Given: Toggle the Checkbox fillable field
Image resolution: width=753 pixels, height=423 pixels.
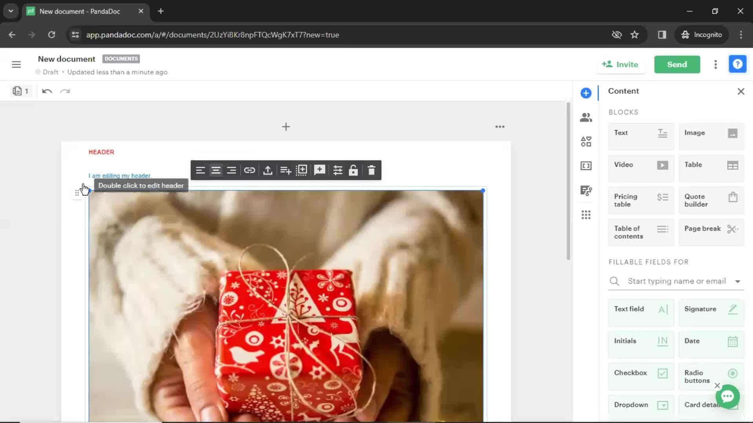Looking at the screenshot, I should point(662,373).
